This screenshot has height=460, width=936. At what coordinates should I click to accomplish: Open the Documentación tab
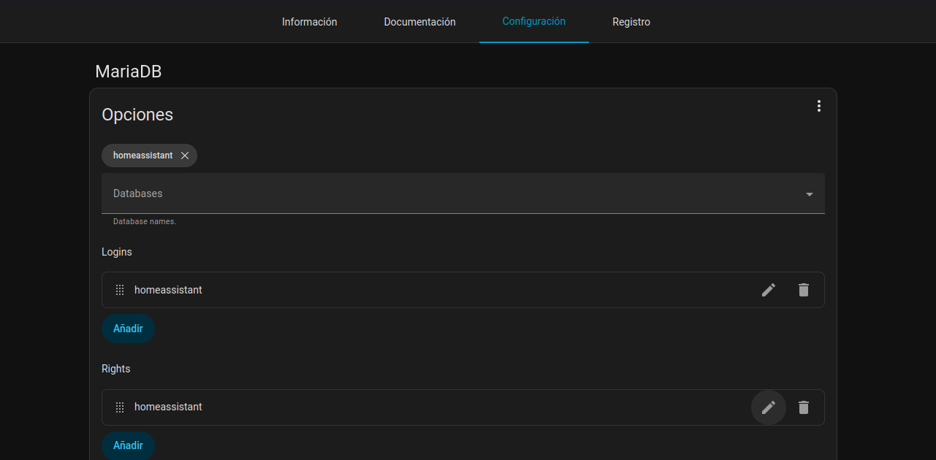coord(419,22)
